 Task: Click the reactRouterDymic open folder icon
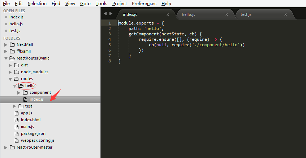click(x=12, y=58)
